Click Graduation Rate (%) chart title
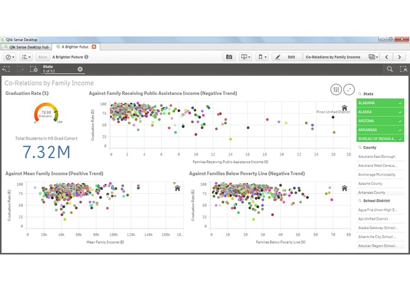 tap(27, 93)
